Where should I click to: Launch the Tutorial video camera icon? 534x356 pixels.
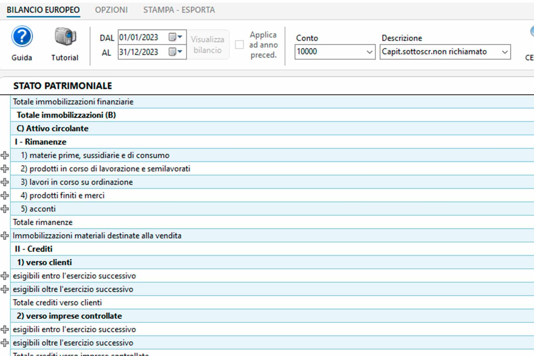[65, 37]
